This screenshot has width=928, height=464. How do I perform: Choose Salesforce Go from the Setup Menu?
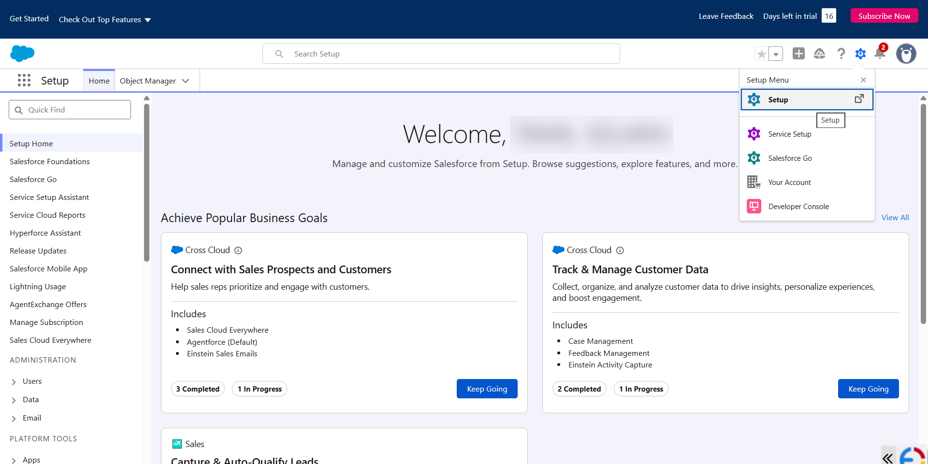(x=807, y=158)
